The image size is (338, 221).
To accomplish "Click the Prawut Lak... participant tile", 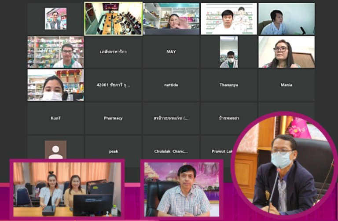I will (221, 151).
